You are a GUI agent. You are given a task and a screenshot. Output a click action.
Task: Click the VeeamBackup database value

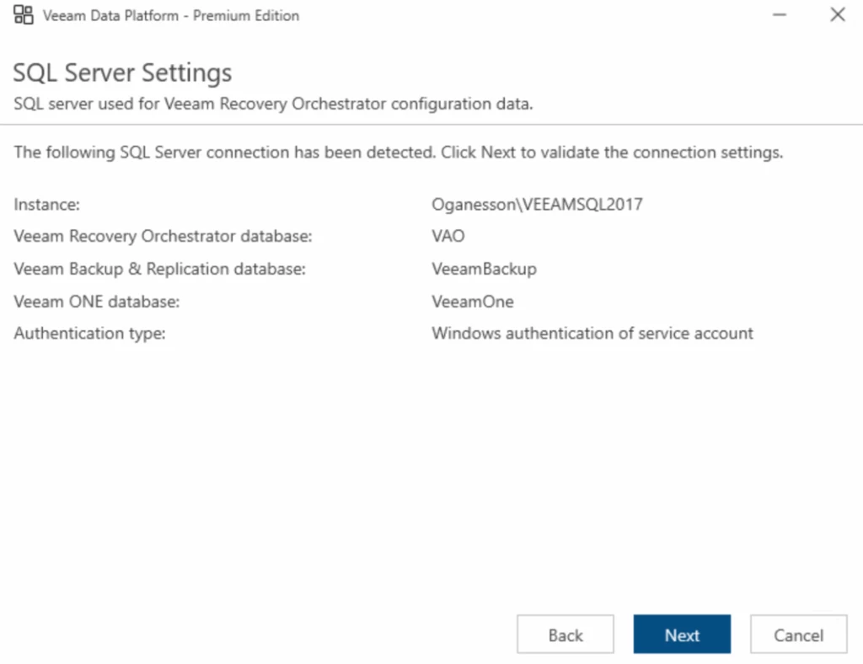pyautogui.click(x=484, y=269)
